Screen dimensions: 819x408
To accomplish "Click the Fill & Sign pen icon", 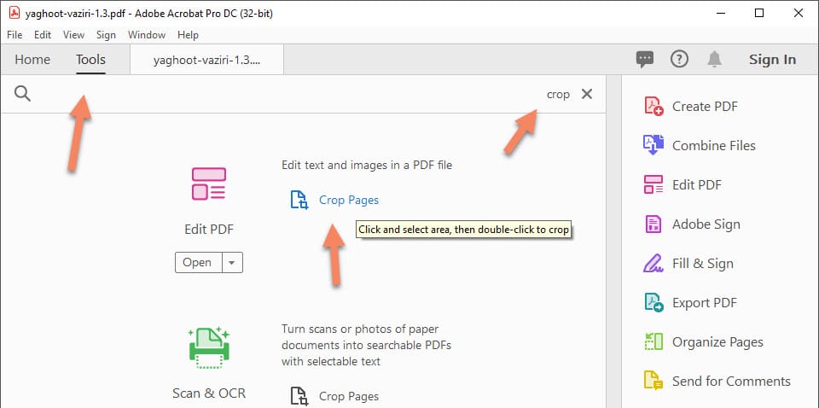I will click(653, 263).
